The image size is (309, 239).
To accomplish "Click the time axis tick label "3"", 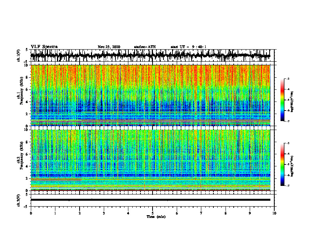I will 104,213.
